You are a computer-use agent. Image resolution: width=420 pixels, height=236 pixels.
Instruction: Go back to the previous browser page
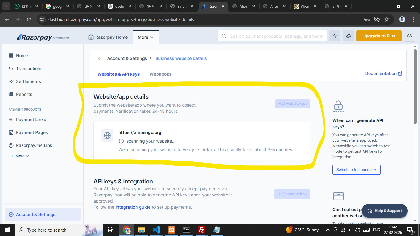(7, 19)
